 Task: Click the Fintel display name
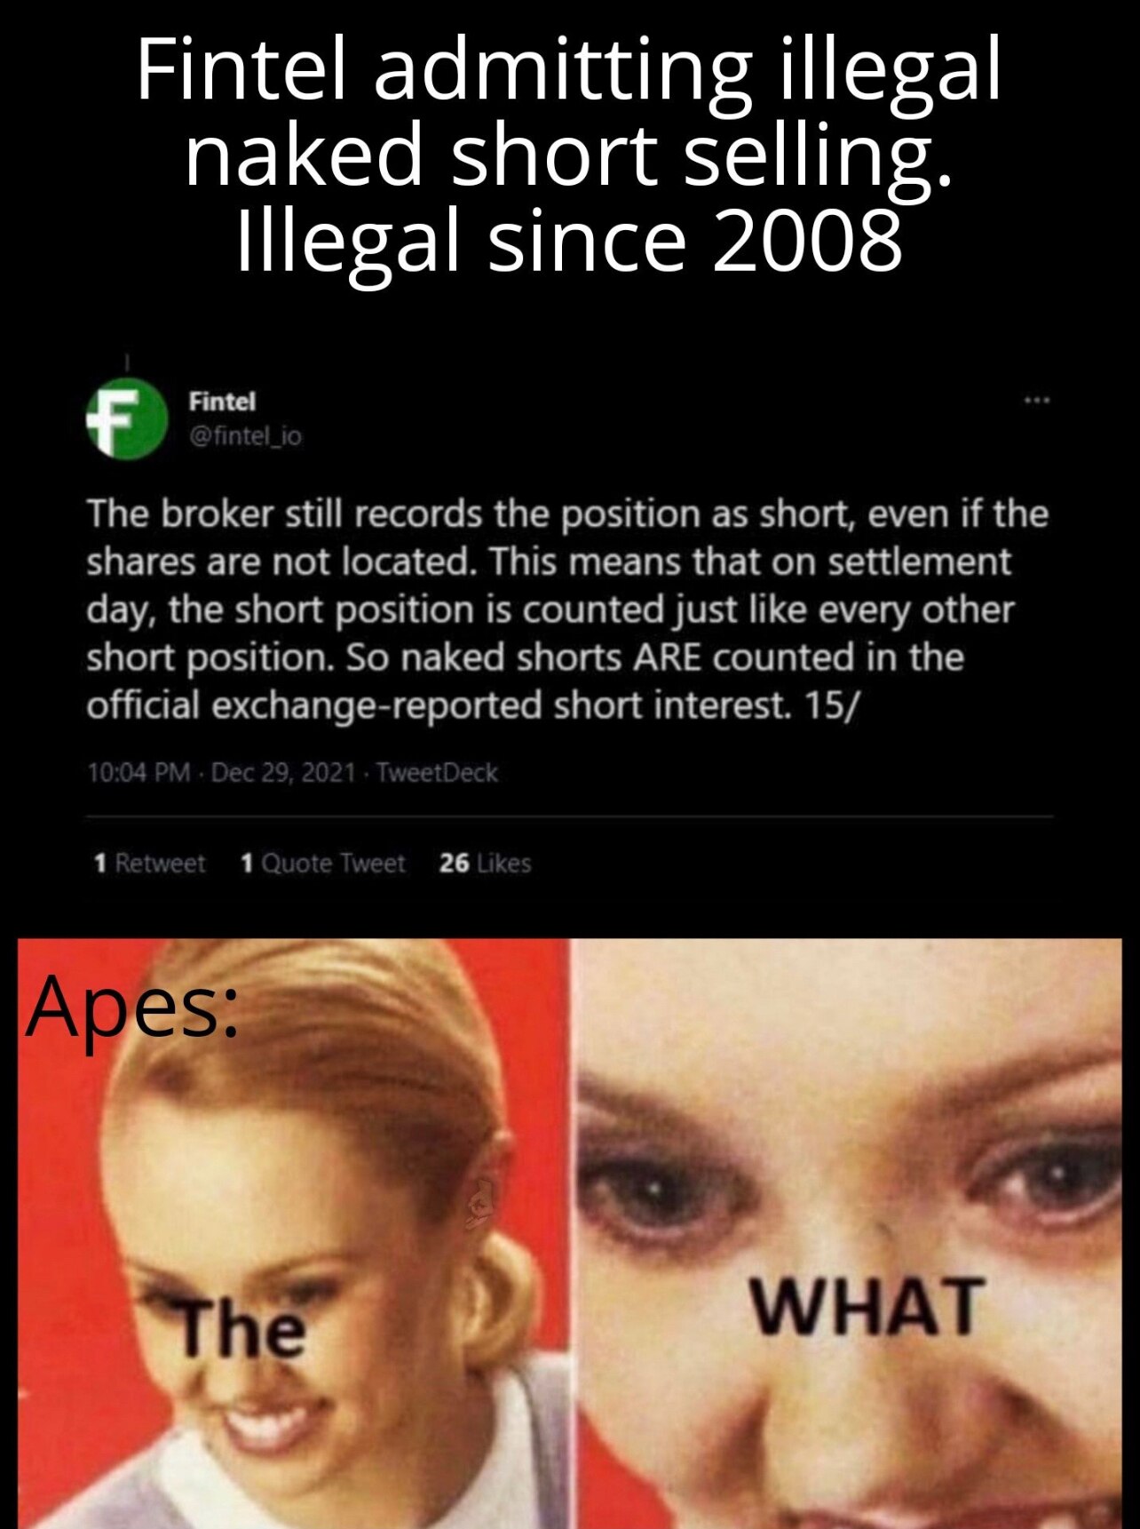[x=222, y=402]
